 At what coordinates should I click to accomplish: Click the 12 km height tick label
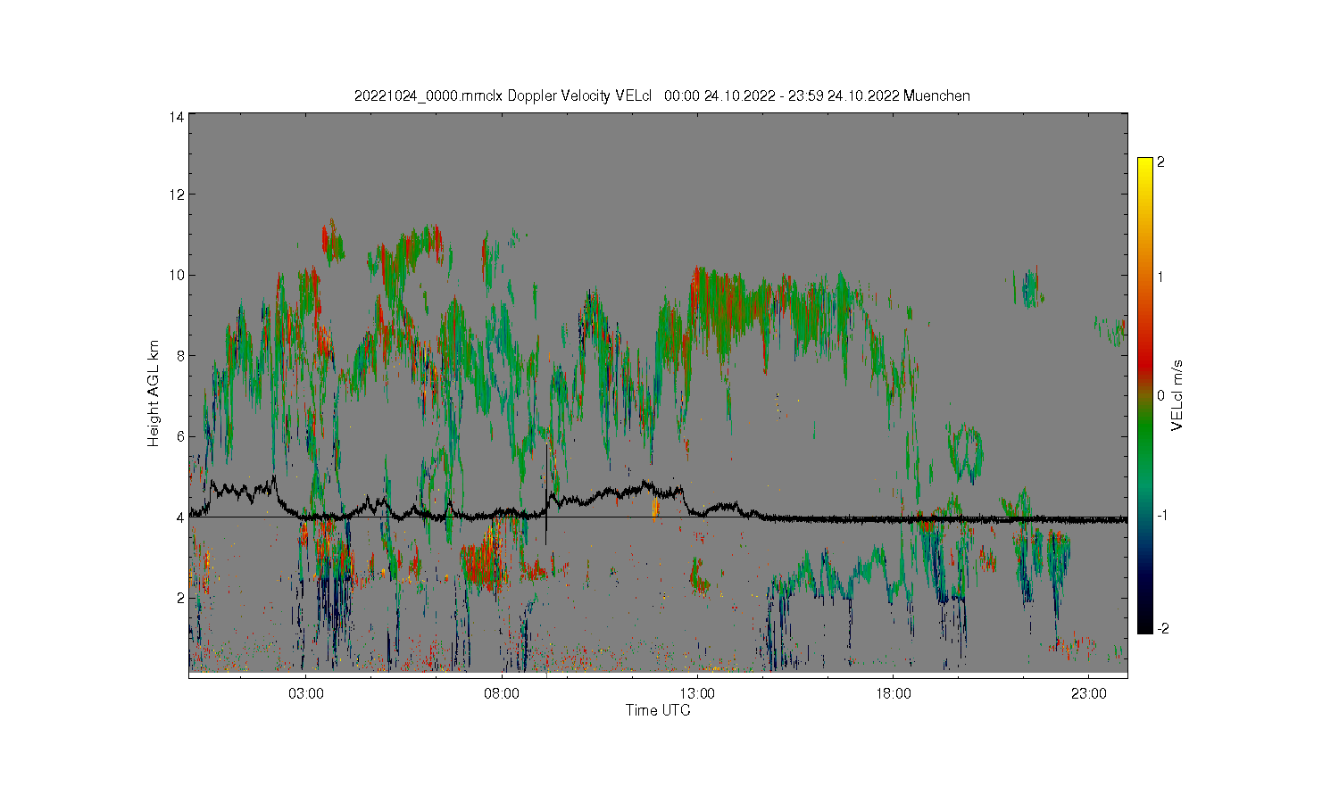pyautogui.click(x=177, y=195)
